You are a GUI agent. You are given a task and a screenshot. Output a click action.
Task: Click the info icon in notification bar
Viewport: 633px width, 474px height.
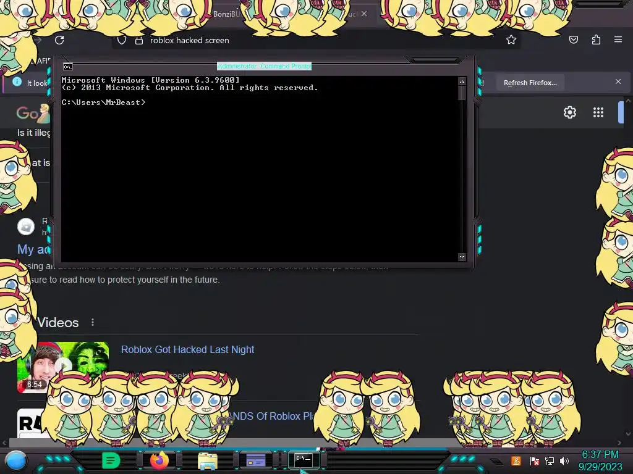17,82
